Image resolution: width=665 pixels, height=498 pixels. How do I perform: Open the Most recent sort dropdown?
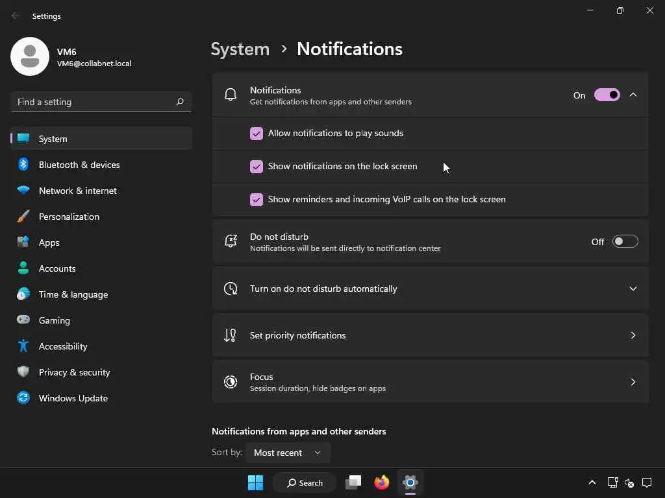[x=288, y=453]
